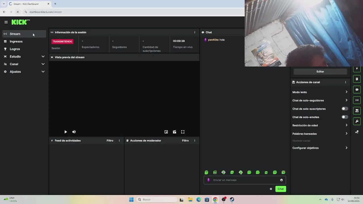Click the Editar button
Viewport: 363px width, 204px height.
click(x=320, y=72)
